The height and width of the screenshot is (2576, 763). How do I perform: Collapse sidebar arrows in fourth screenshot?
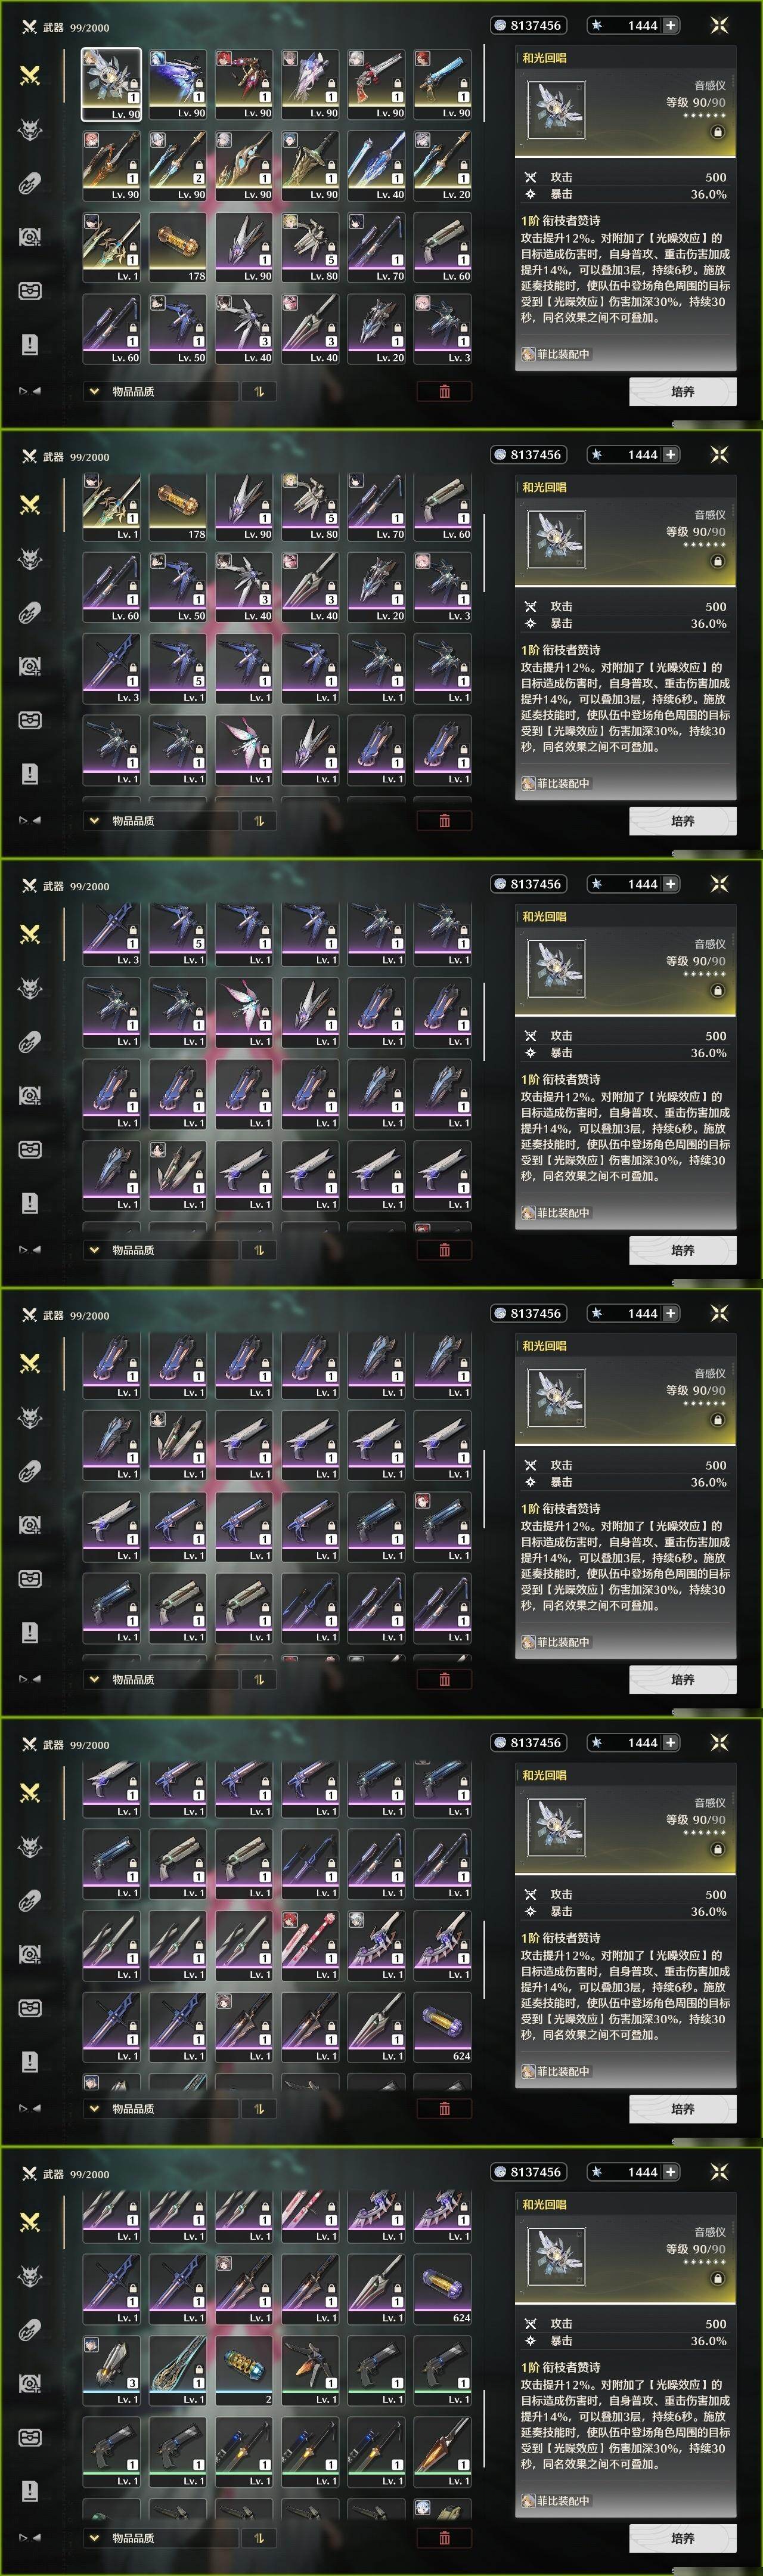click(30, 1678)
